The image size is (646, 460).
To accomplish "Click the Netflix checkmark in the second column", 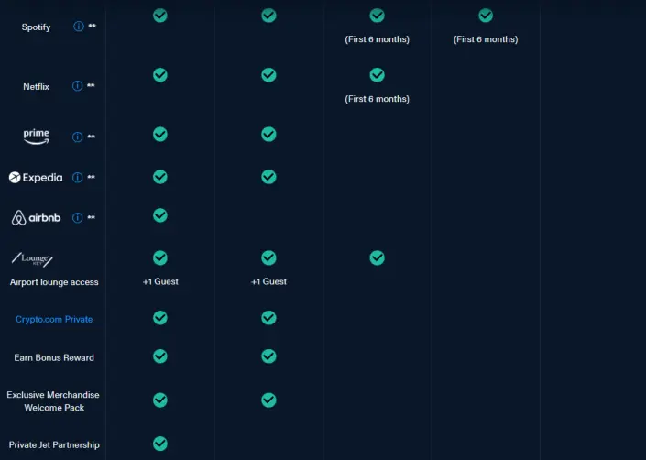I will [268, 75].
